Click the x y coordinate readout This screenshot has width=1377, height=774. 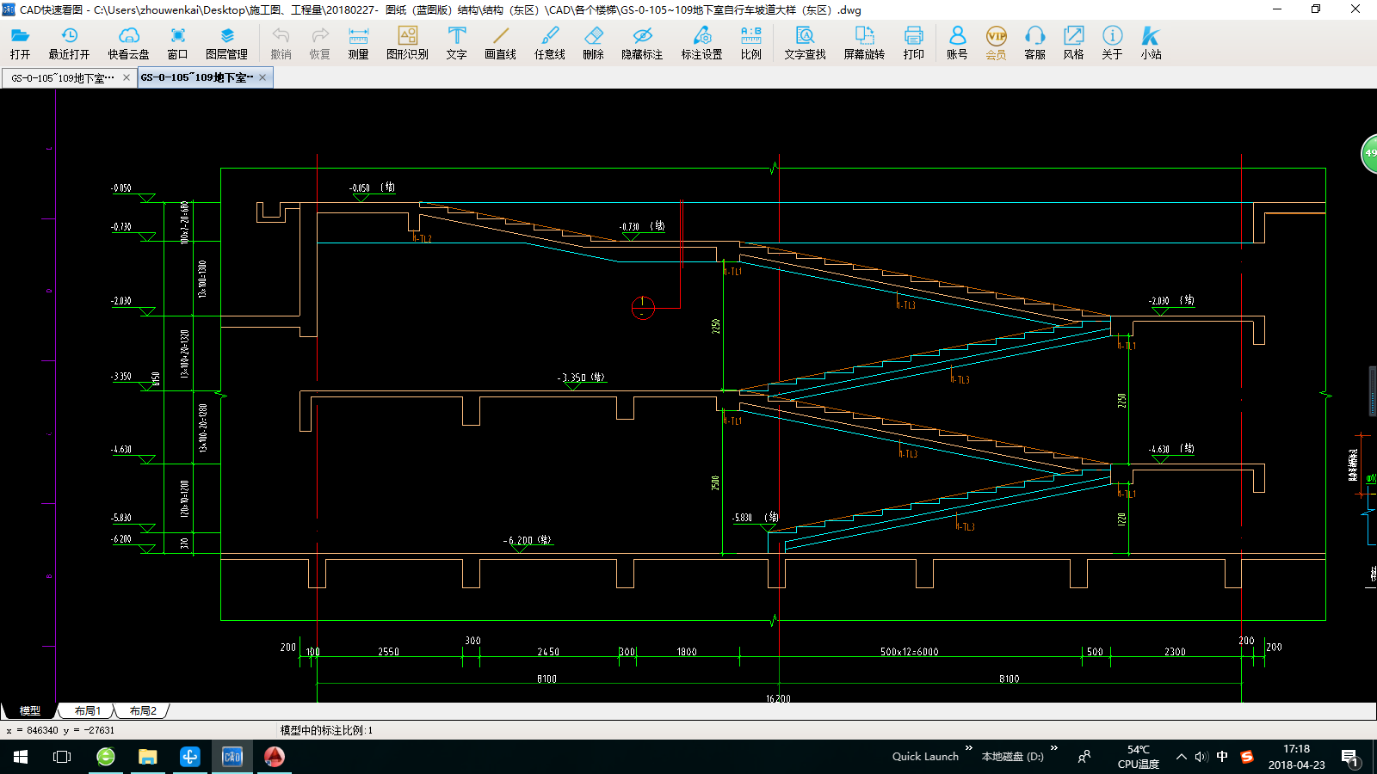[60, 730]
